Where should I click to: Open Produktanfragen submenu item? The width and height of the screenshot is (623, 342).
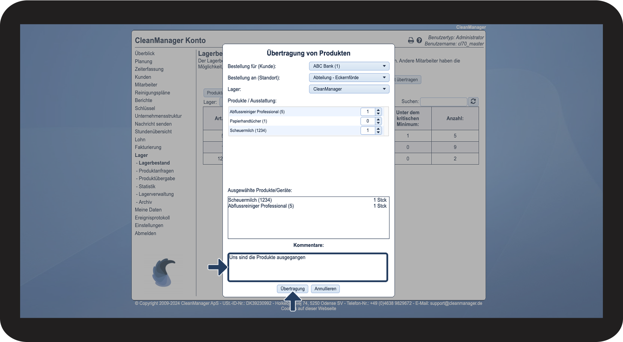click(x=156, y=171)
